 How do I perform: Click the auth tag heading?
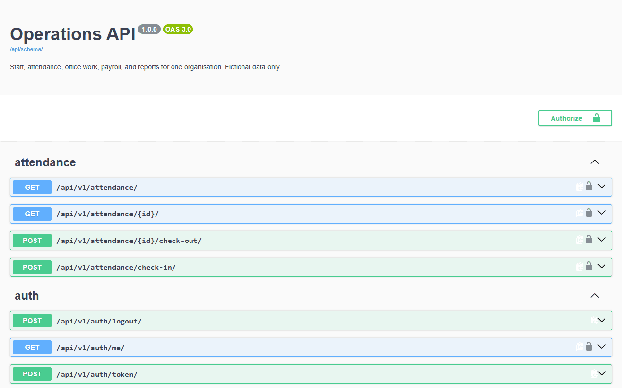(x=27, y=296)
